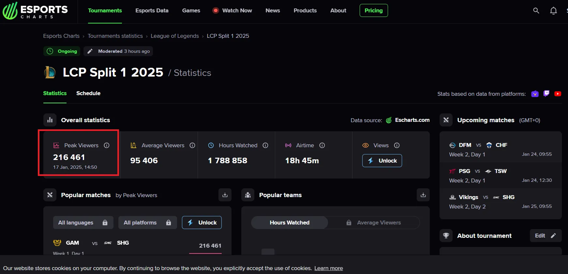Click the Escharts.com data source logo
The width and height of the screenshot is (568, 274).
point(389,120)
